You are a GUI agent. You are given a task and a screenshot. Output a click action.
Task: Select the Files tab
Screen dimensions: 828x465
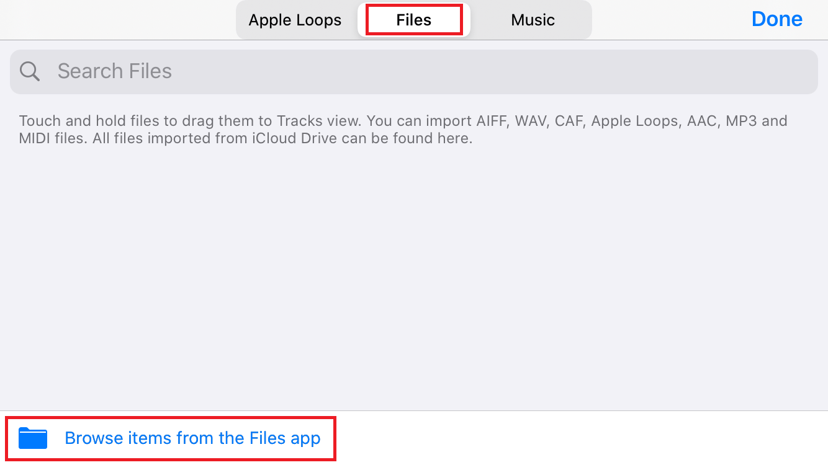click(414, 20)
